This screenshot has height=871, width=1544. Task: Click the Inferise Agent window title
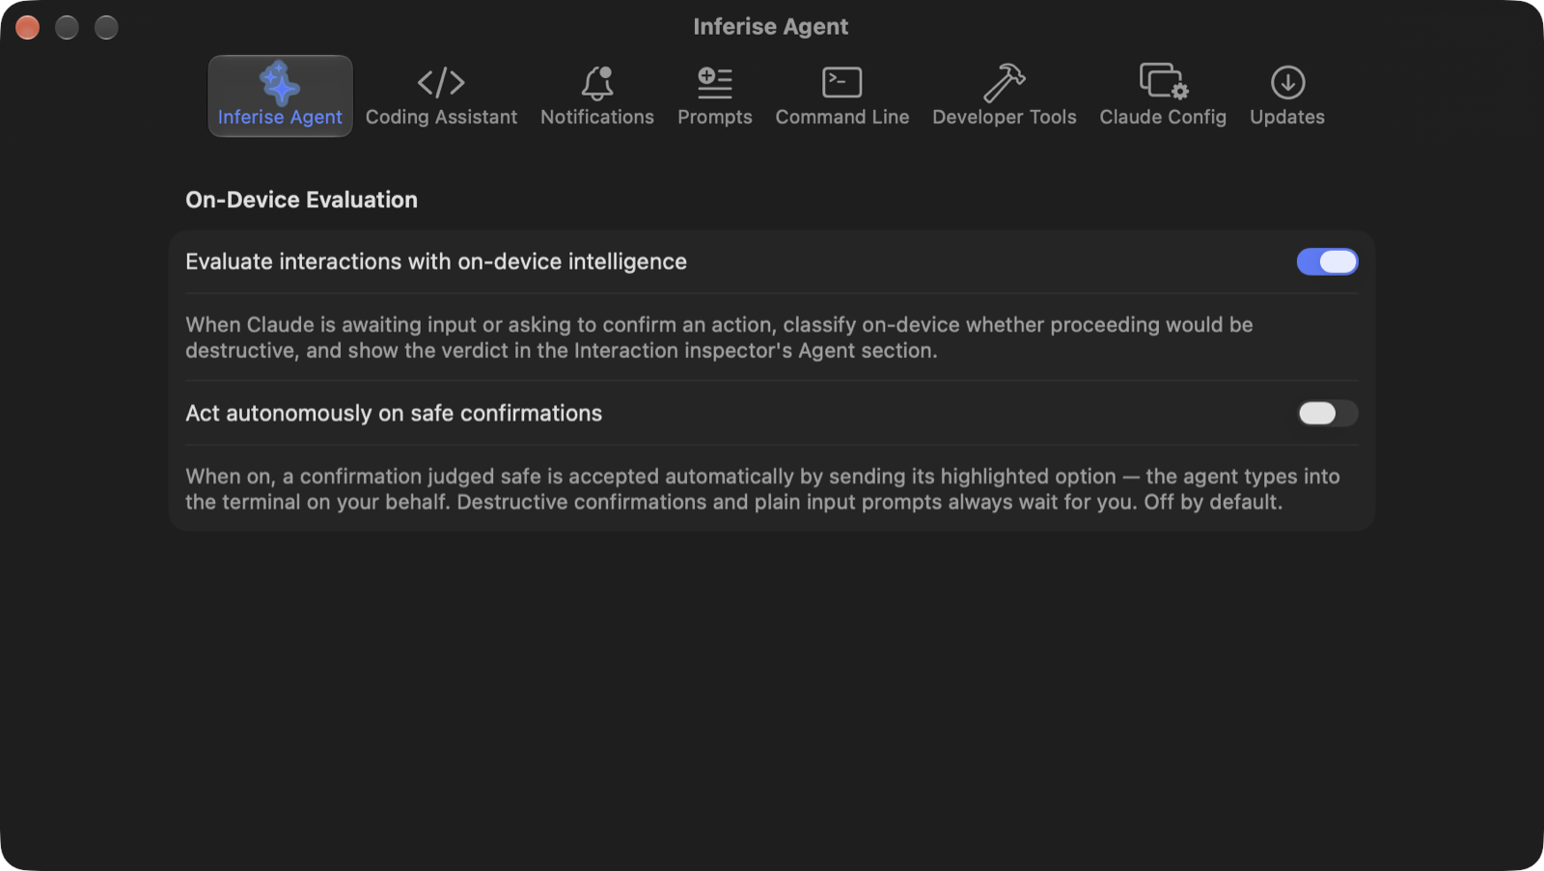(771, 26)
